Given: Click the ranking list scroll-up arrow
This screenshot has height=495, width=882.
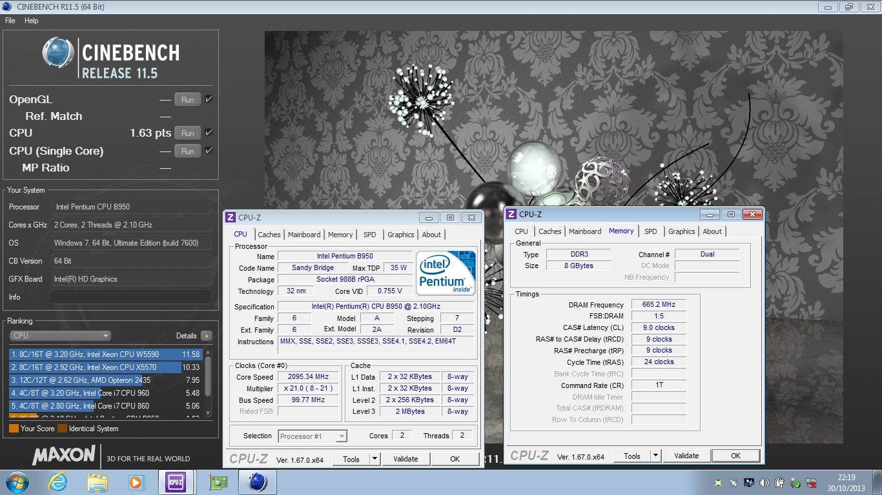Looking at the screenshot, I should [208, 353].
